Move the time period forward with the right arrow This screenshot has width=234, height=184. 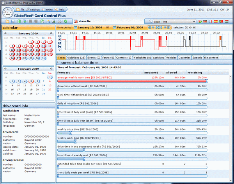(169, 27)
